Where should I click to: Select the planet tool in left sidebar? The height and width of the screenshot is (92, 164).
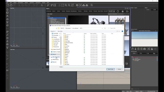7,32
